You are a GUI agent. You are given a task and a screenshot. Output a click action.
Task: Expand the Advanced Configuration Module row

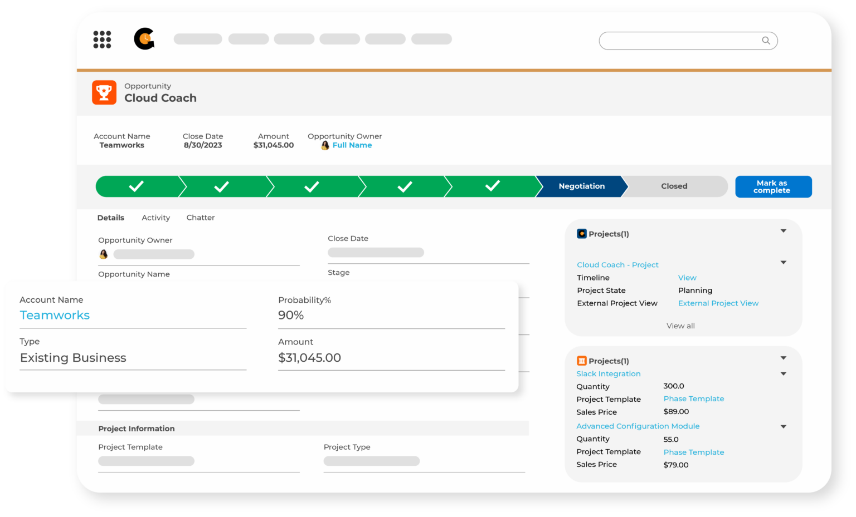pyautogui.click(x=784, y=426)
